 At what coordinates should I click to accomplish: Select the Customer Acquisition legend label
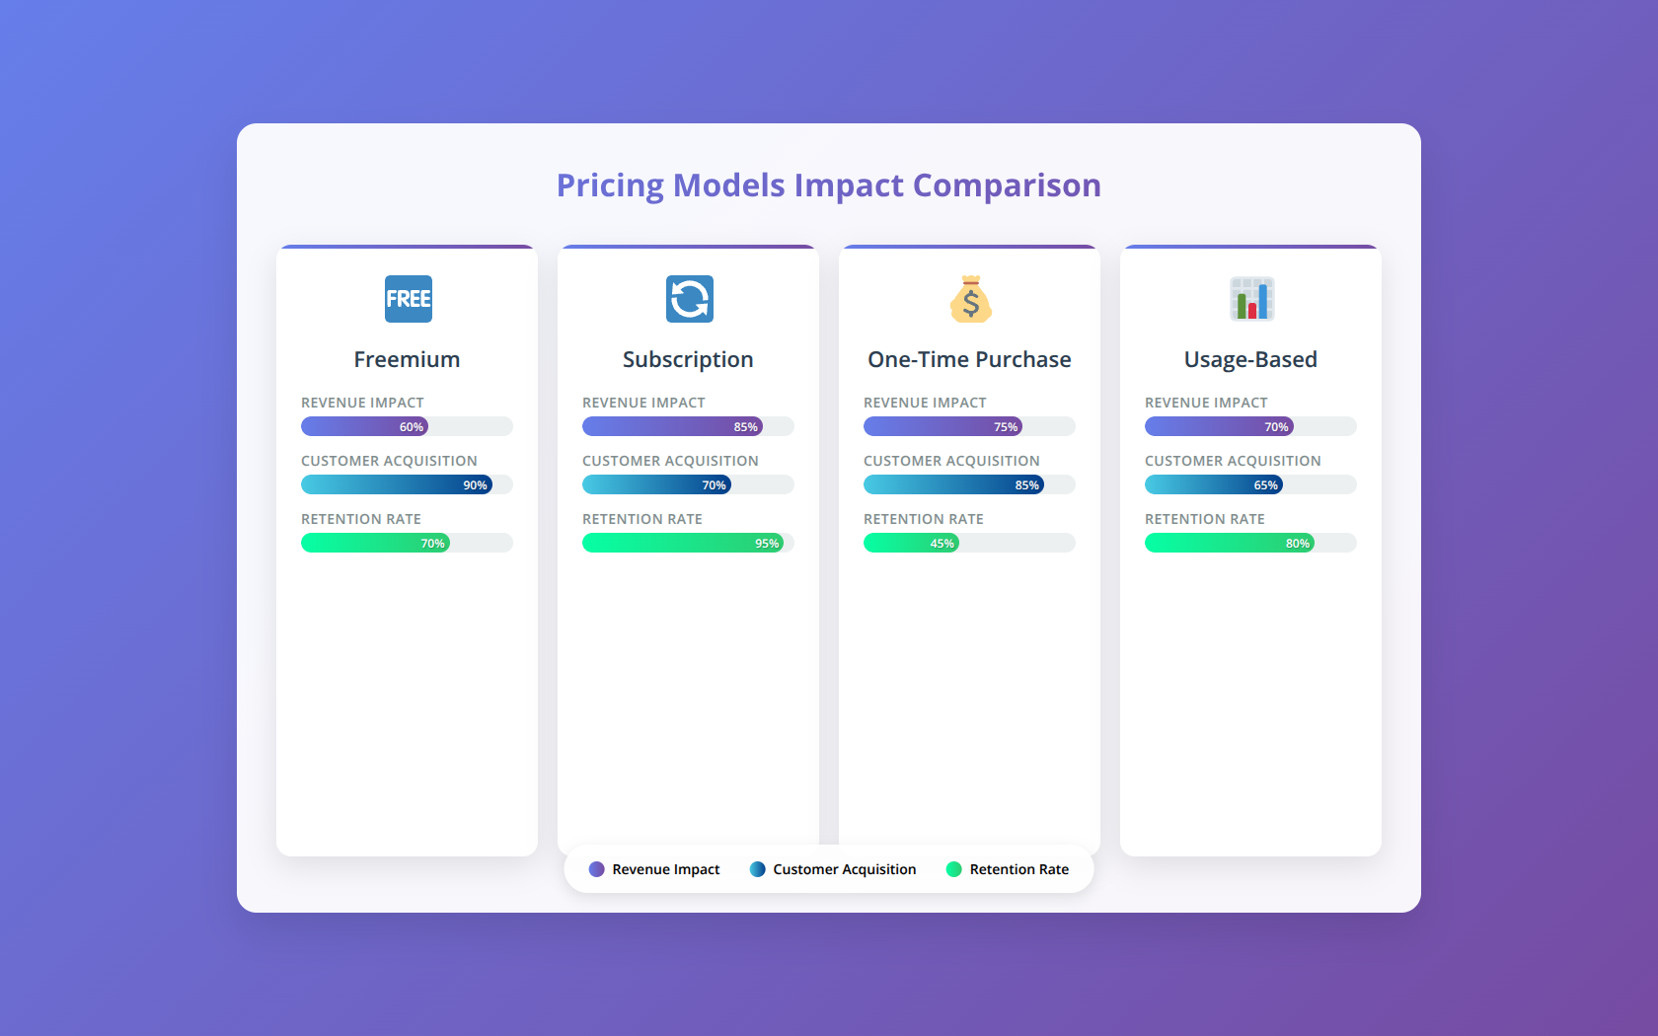pos(845,869)
